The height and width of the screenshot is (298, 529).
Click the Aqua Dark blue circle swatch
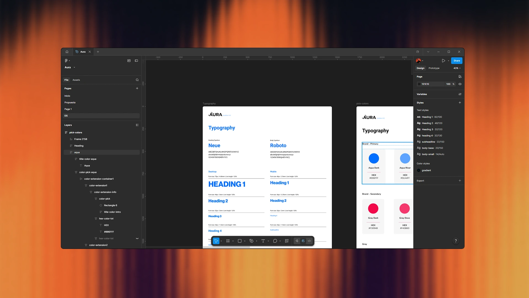click(374, 158)
